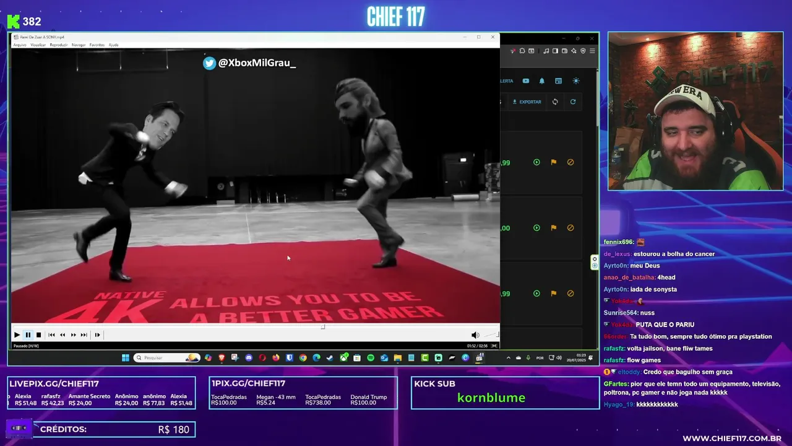Click the first row orange flag icon
The width and height of the screenshot is (792, 446).
click(x=554, y=162)
